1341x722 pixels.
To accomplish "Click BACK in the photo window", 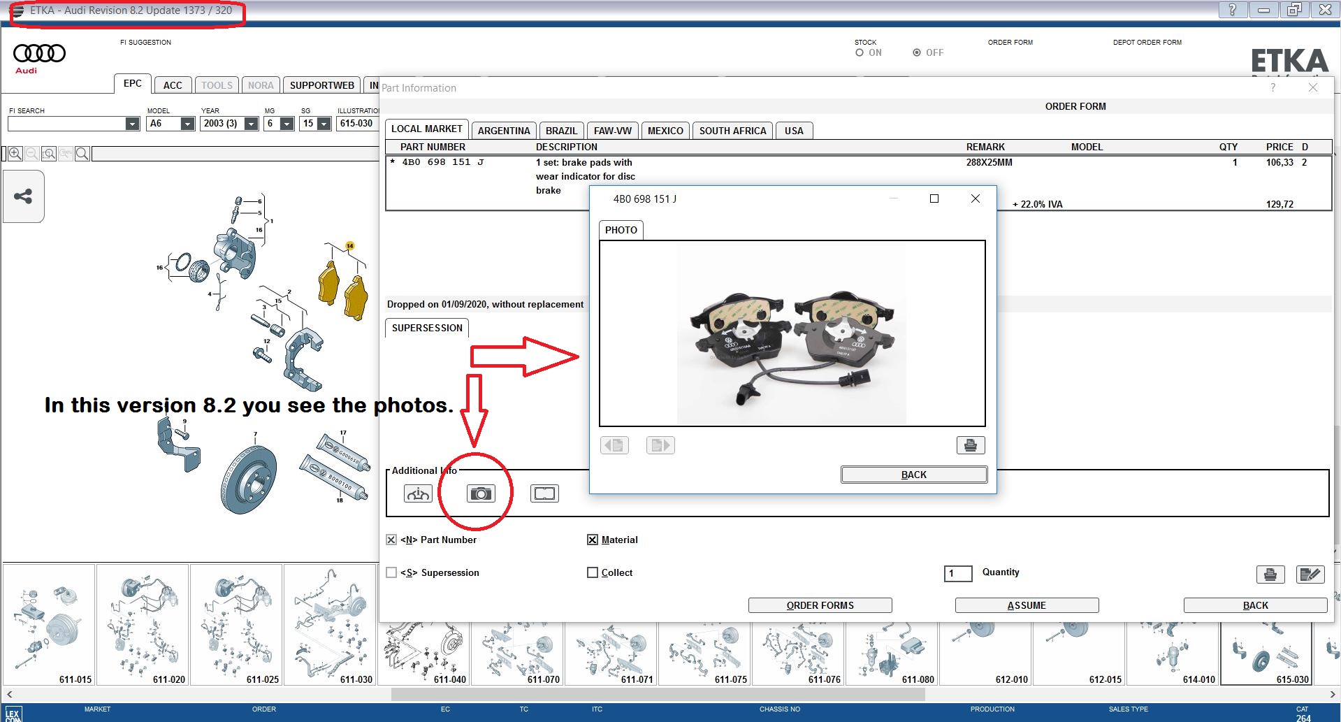I will pos(914,475).
